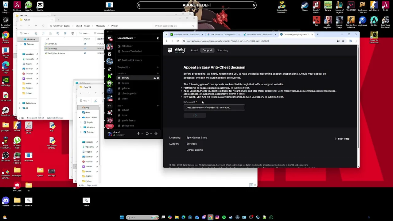Expand Bu bilgisayar in Explorer tree

click(20, 103)
